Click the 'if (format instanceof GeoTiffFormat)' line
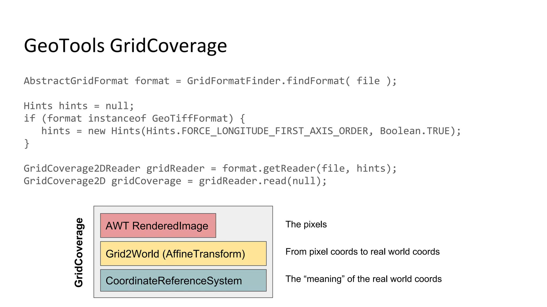Viewport: 547px width, 307px height. (134, 119)
